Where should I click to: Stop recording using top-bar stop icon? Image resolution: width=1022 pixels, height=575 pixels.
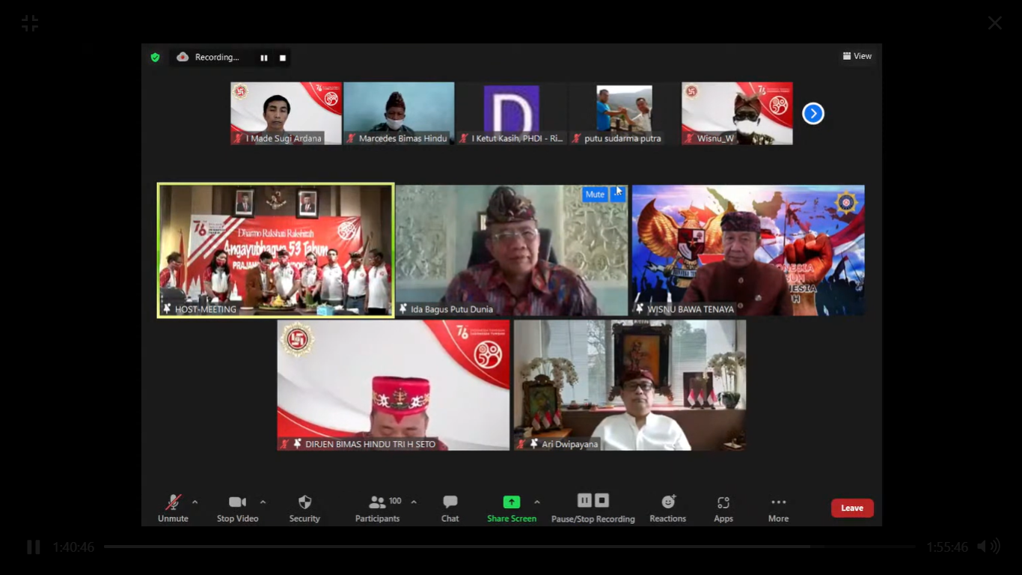(x=283, y=58)
